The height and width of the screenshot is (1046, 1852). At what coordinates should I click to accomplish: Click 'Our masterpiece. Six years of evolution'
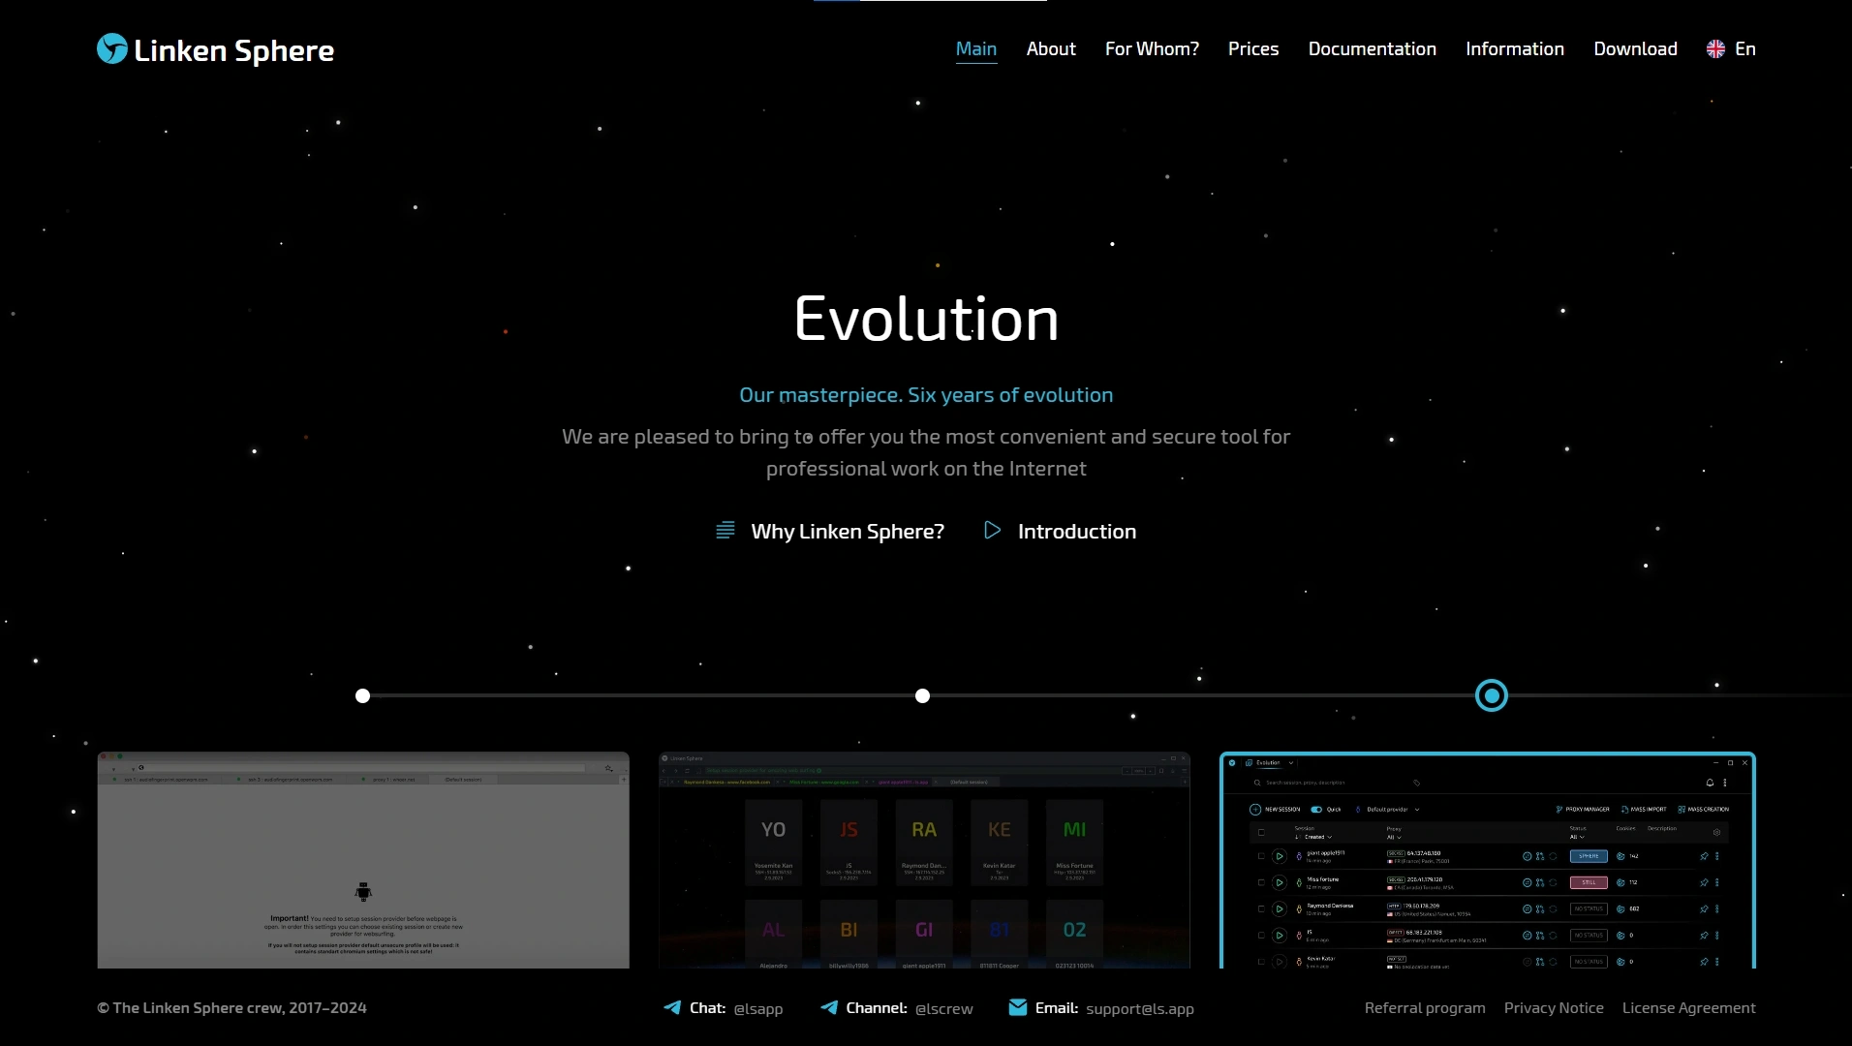point(926,395)
